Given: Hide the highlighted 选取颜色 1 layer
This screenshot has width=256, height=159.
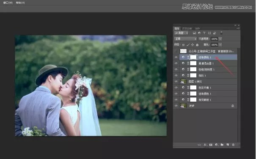Looking at the screenshot, I should tap(176, 57).
